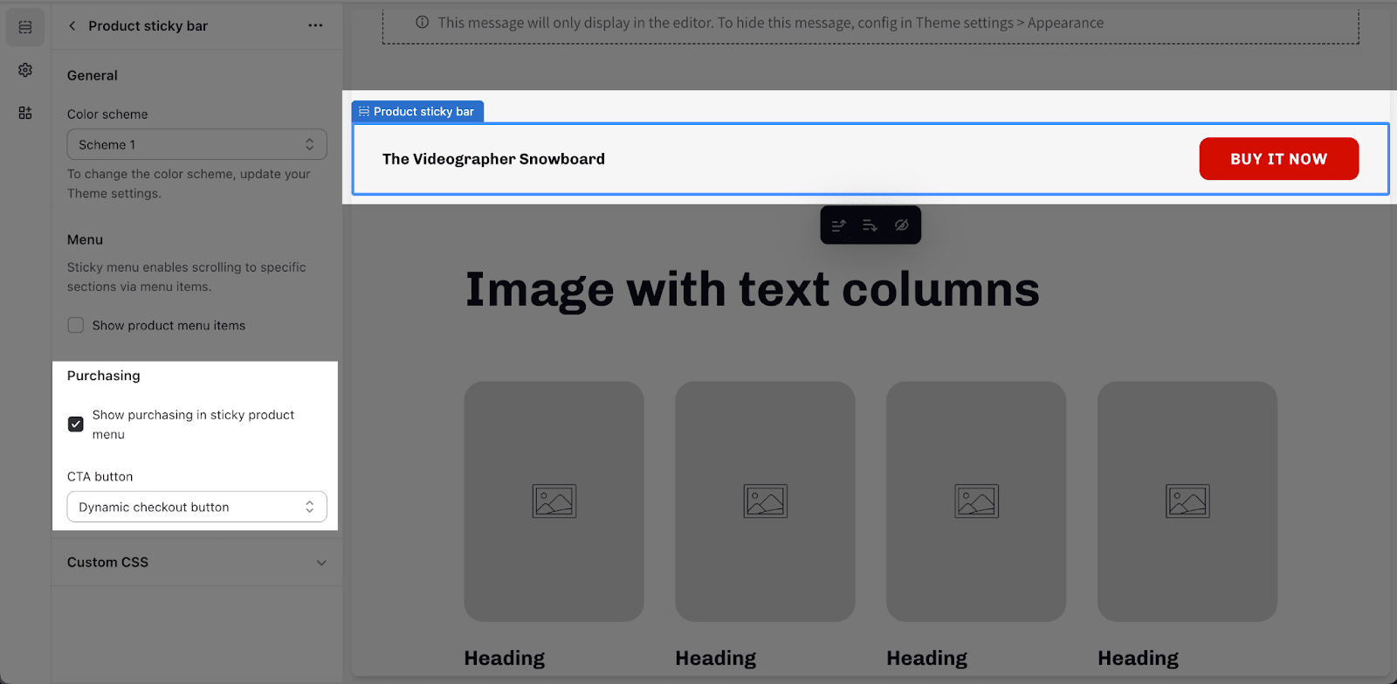
Task: Expand the Custom CSS section
Action: tap(197, 563)
